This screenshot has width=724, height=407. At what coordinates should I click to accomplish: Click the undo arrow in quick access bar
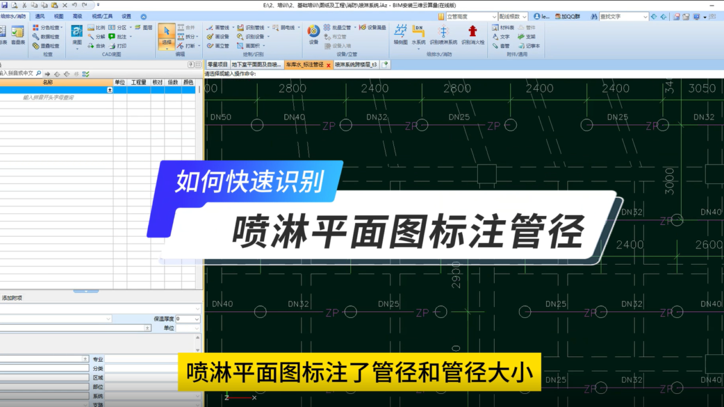pyautogui.click(x=75, y=5)
